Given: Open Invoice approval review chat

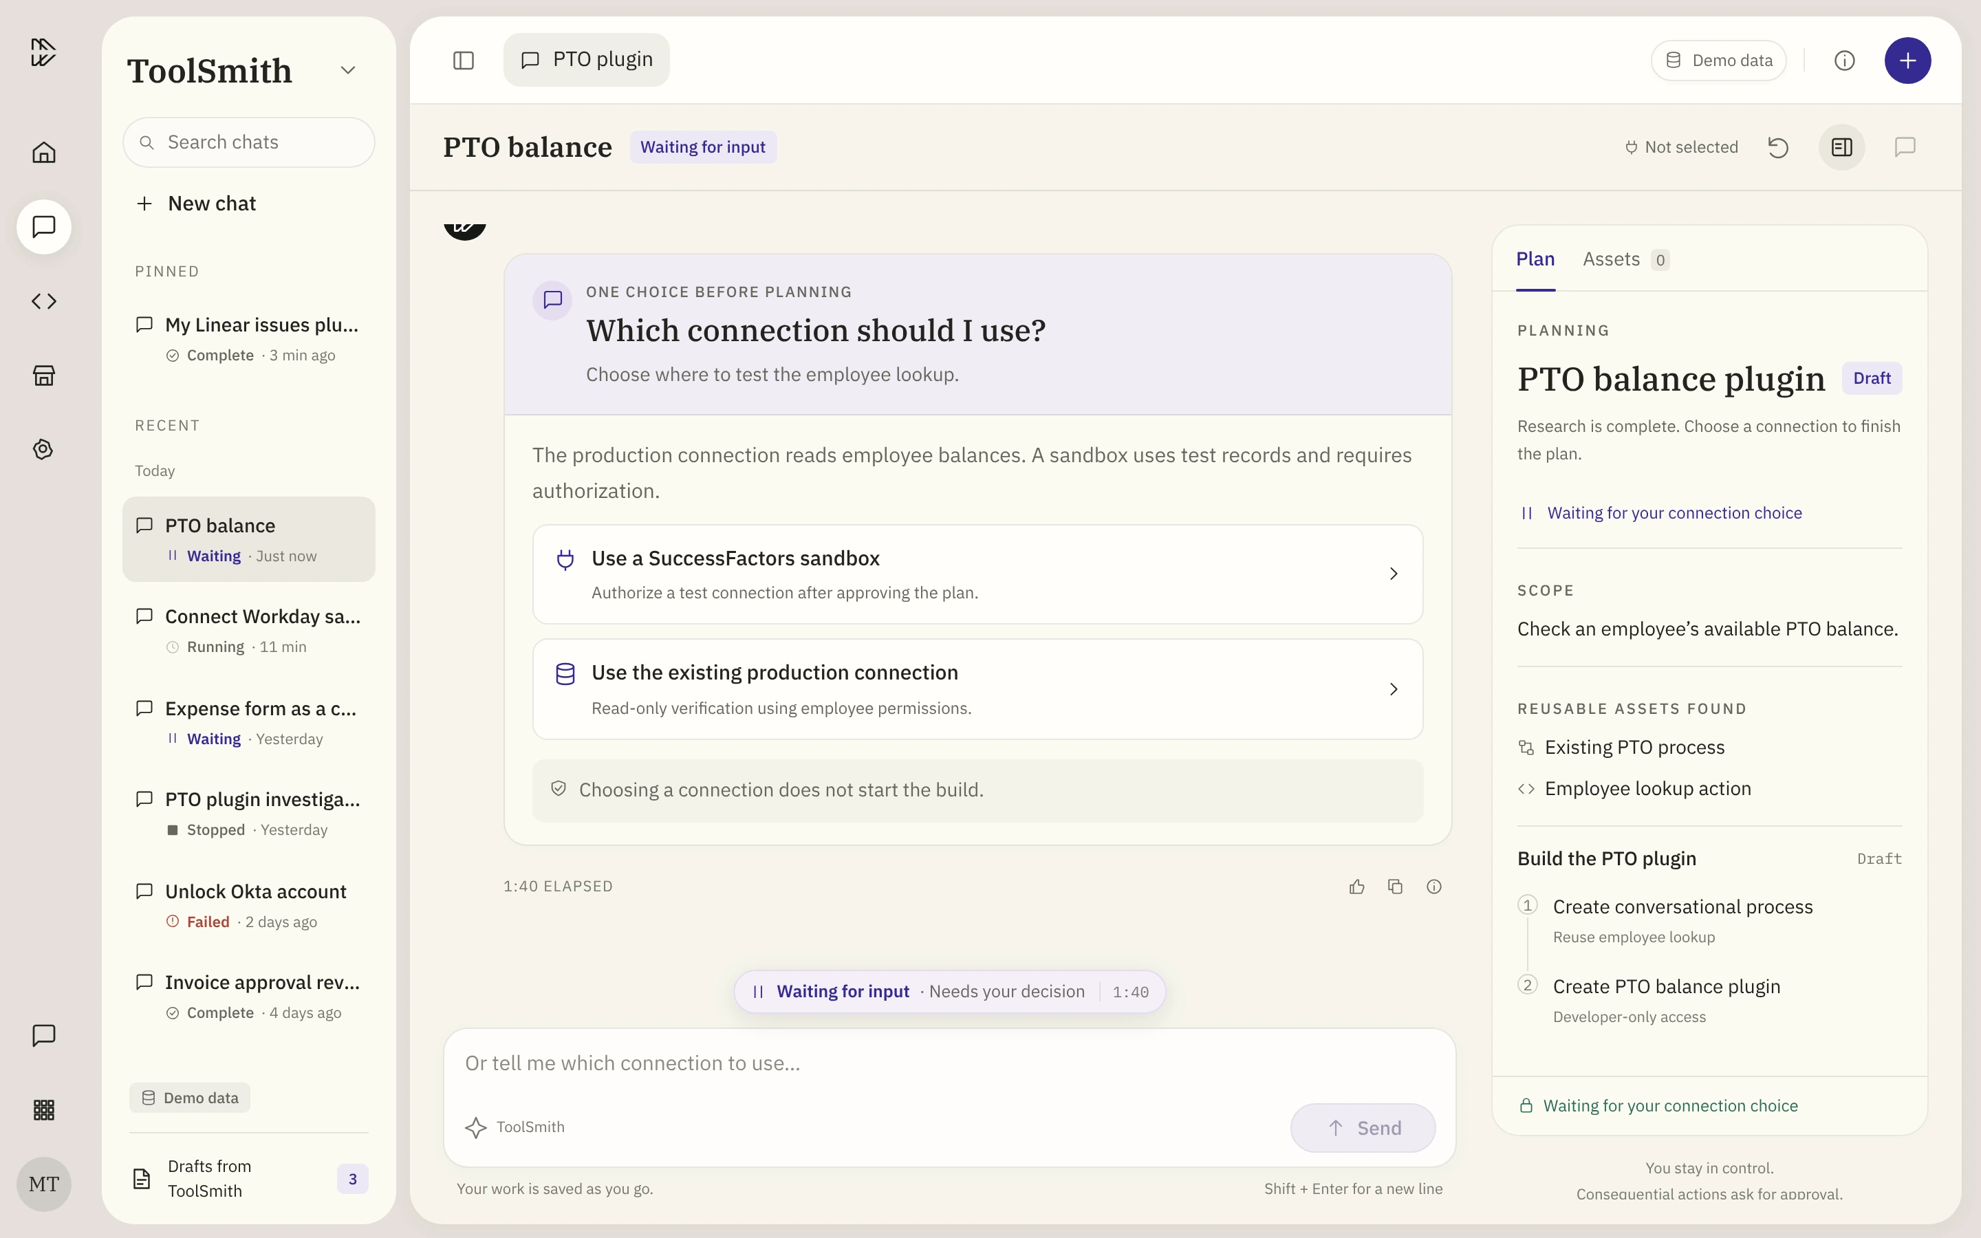Looking at the screenshot, I should [249, 997].
